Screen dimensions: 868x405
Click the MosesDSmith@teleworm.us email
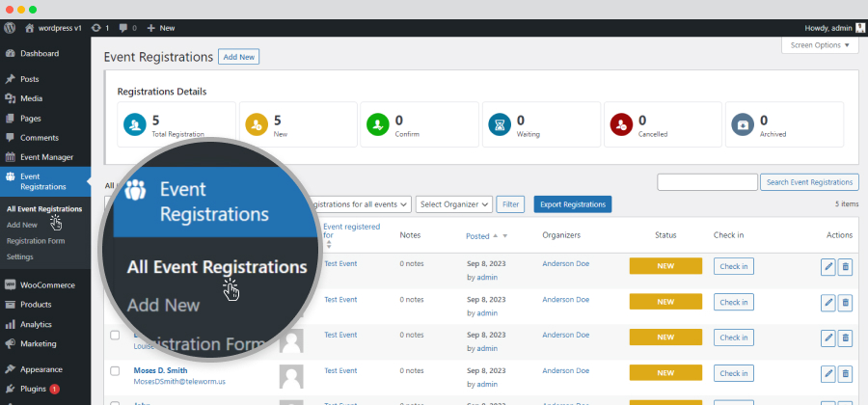click(x=179, y=382)
